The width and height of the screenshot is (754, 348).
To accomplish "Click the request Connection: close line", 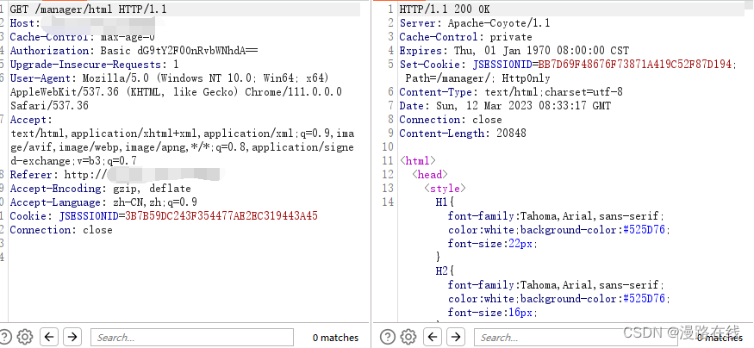I will coord(61,230).
